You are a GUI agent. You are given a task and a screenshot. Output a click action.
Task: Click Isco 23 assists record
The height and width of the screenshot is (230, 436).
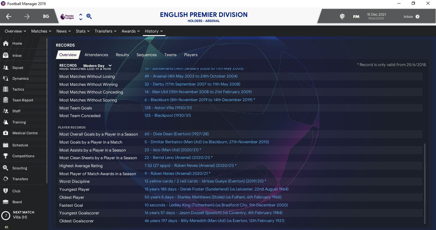click(173, 150)
